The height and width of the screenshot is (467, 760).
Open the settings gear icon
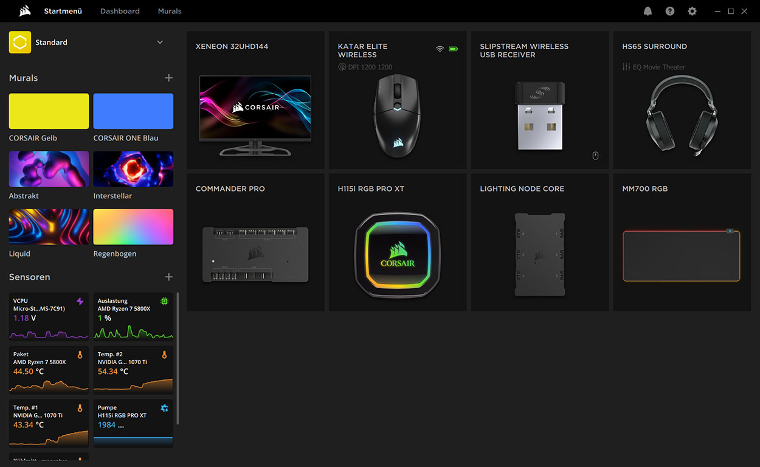[x=692, y=11]
